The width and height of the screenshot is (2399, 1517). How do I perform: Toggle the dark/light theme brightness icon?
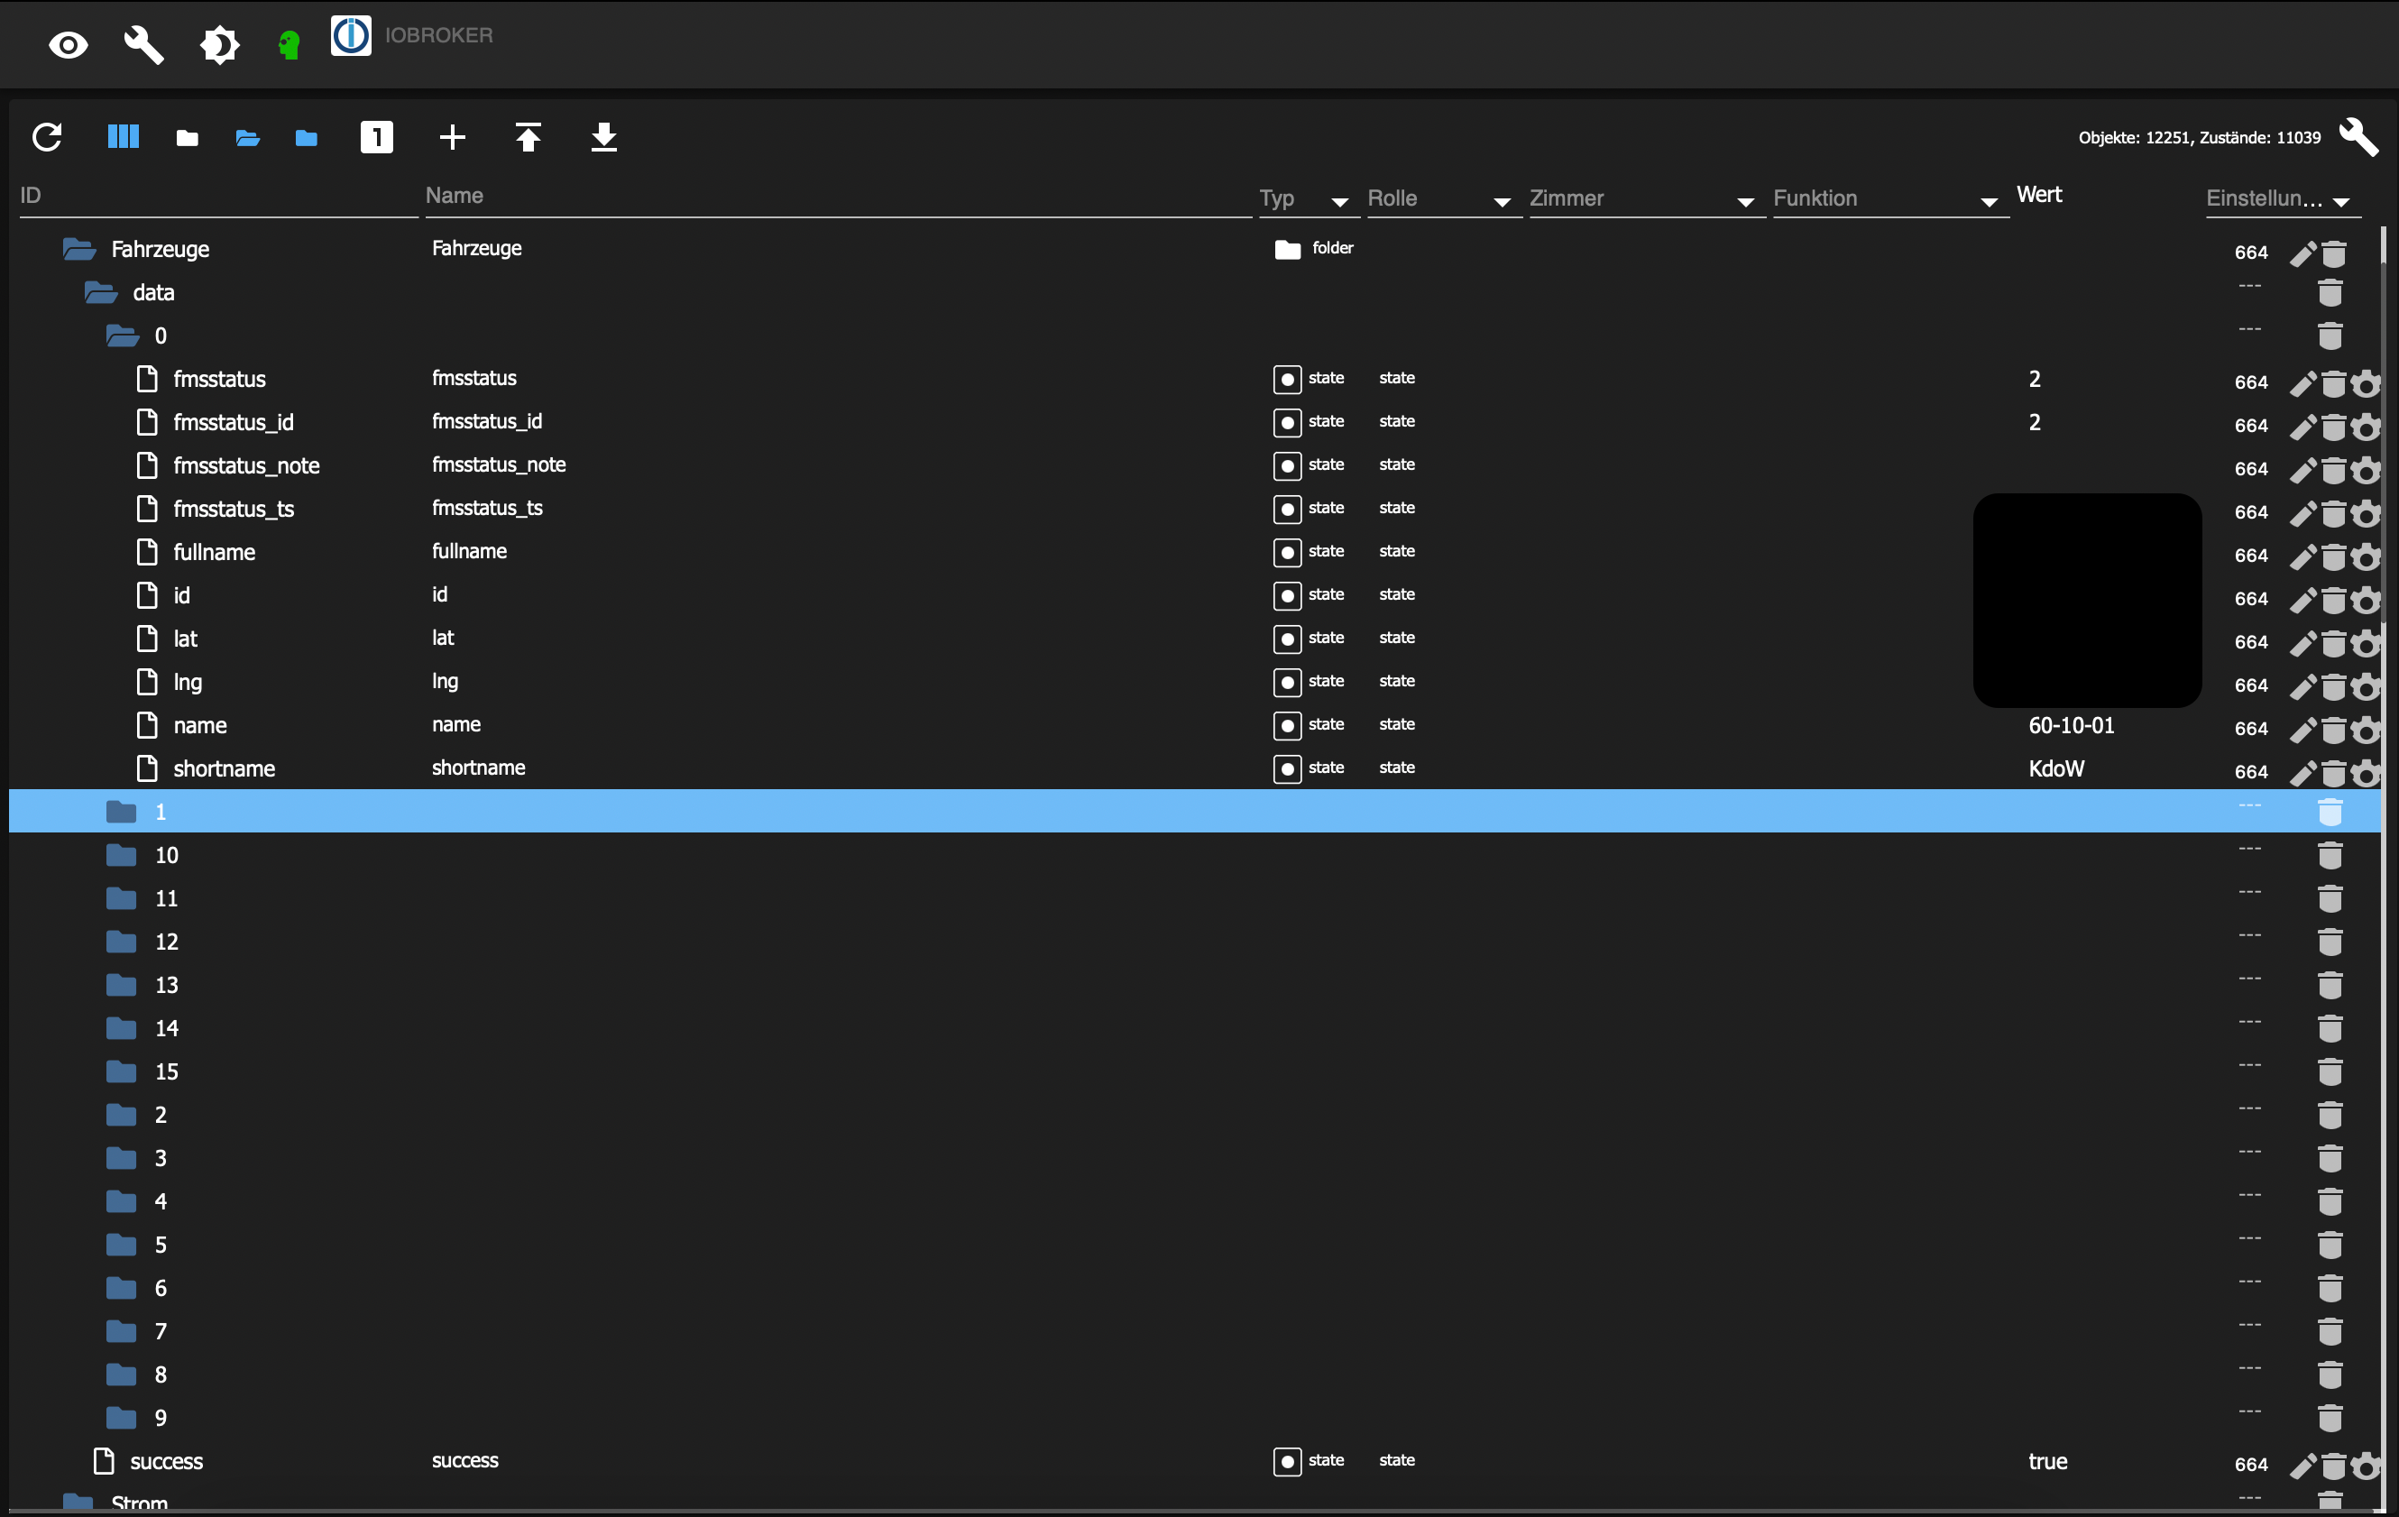pyautogui.click(x=219, y=45)
